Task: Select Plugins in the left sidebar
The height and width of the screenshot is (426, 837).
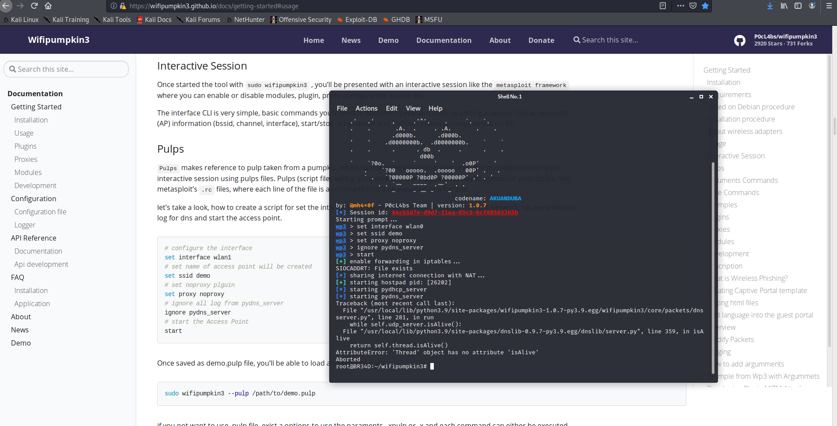Action: point(25,146)
